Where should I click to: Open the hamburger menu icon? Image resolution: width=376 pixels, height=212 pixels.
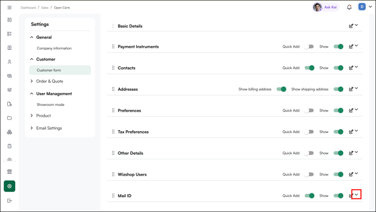[10, 8]
